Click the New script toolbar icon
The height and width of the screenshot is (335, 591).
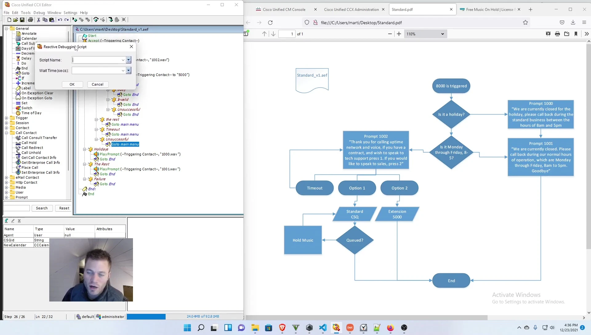pyautogui.click(x=9, y=20)
